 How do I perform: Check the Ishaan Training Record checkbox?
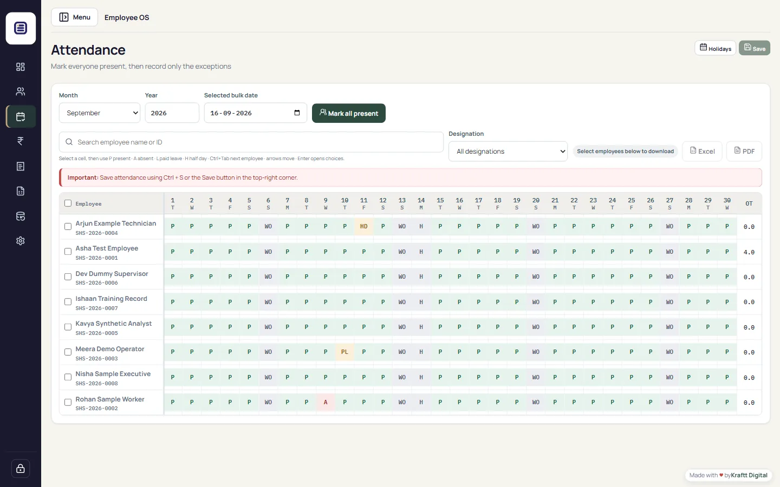click(68, 302)
